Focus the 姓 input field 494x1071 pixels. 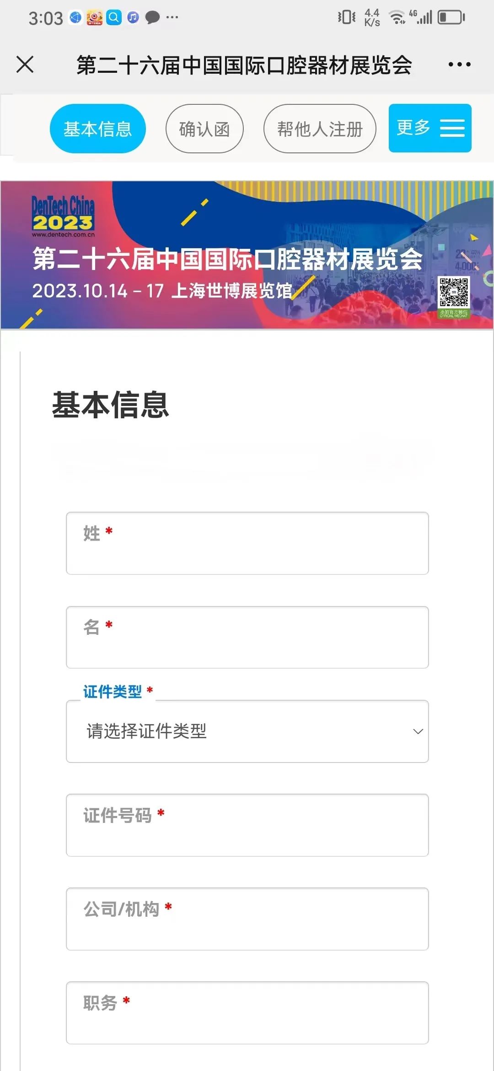[247, 543]
